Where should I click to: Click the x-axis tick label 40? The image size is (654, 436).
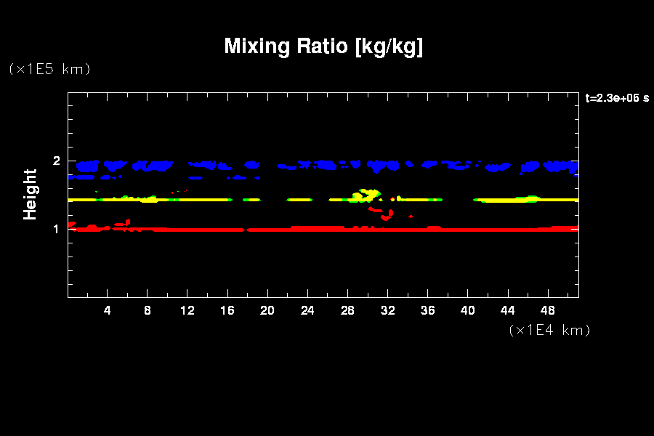(x=467, y=311)
